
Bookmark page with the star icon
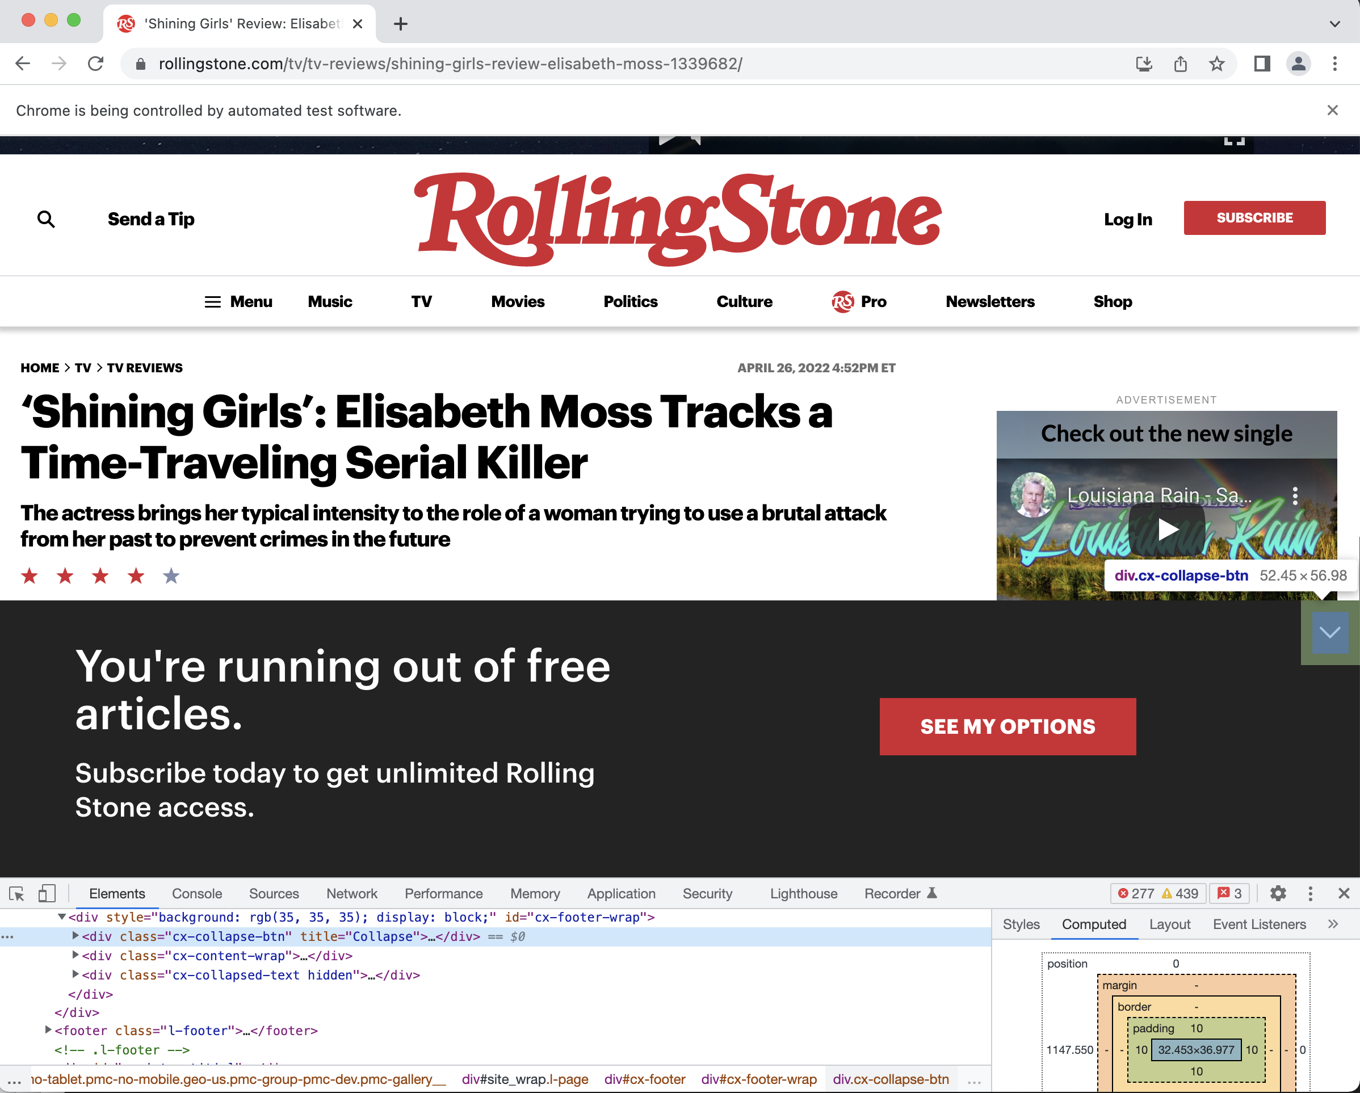click(1217, 64)
